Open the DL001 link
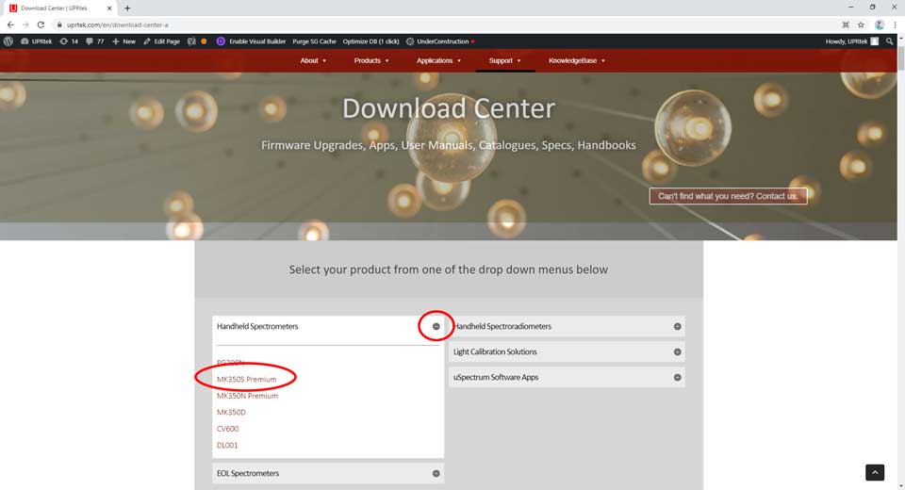The height and width of the screenshot is (490, 905). point(227,445)
